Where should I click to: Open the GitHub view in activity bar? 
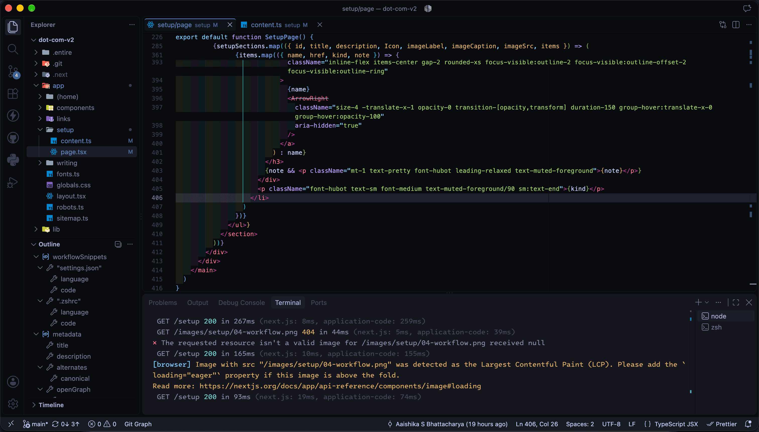point(13,138)
